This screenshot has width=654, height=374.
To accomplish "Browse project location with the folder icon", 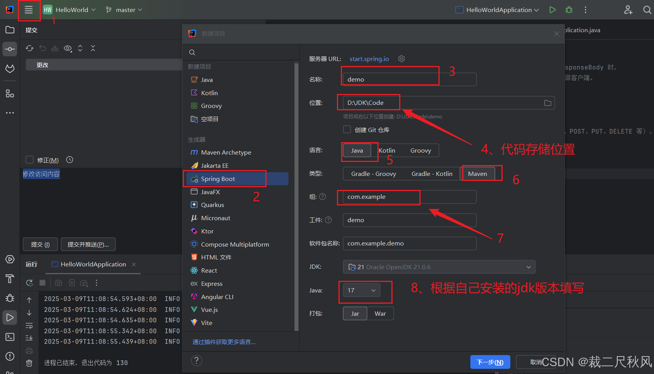I will tap(548, 103).
